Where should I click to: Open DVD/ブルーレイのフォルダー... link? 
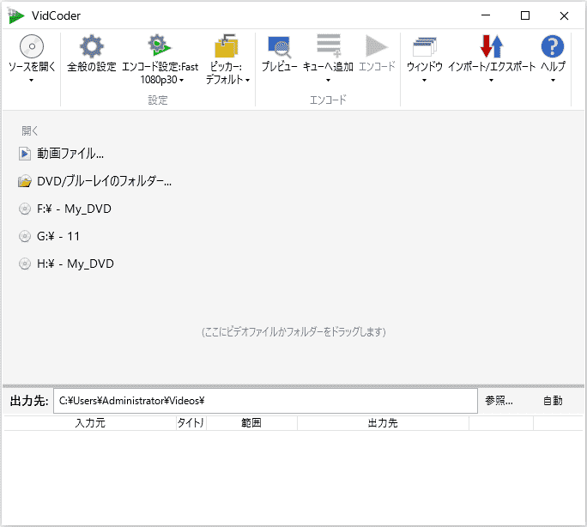pos(104,181)
